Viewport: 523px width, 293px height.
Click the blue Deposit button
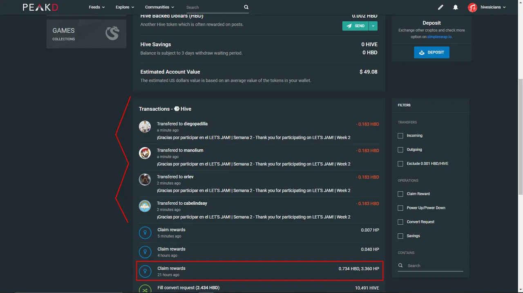(x=431, y=52)
